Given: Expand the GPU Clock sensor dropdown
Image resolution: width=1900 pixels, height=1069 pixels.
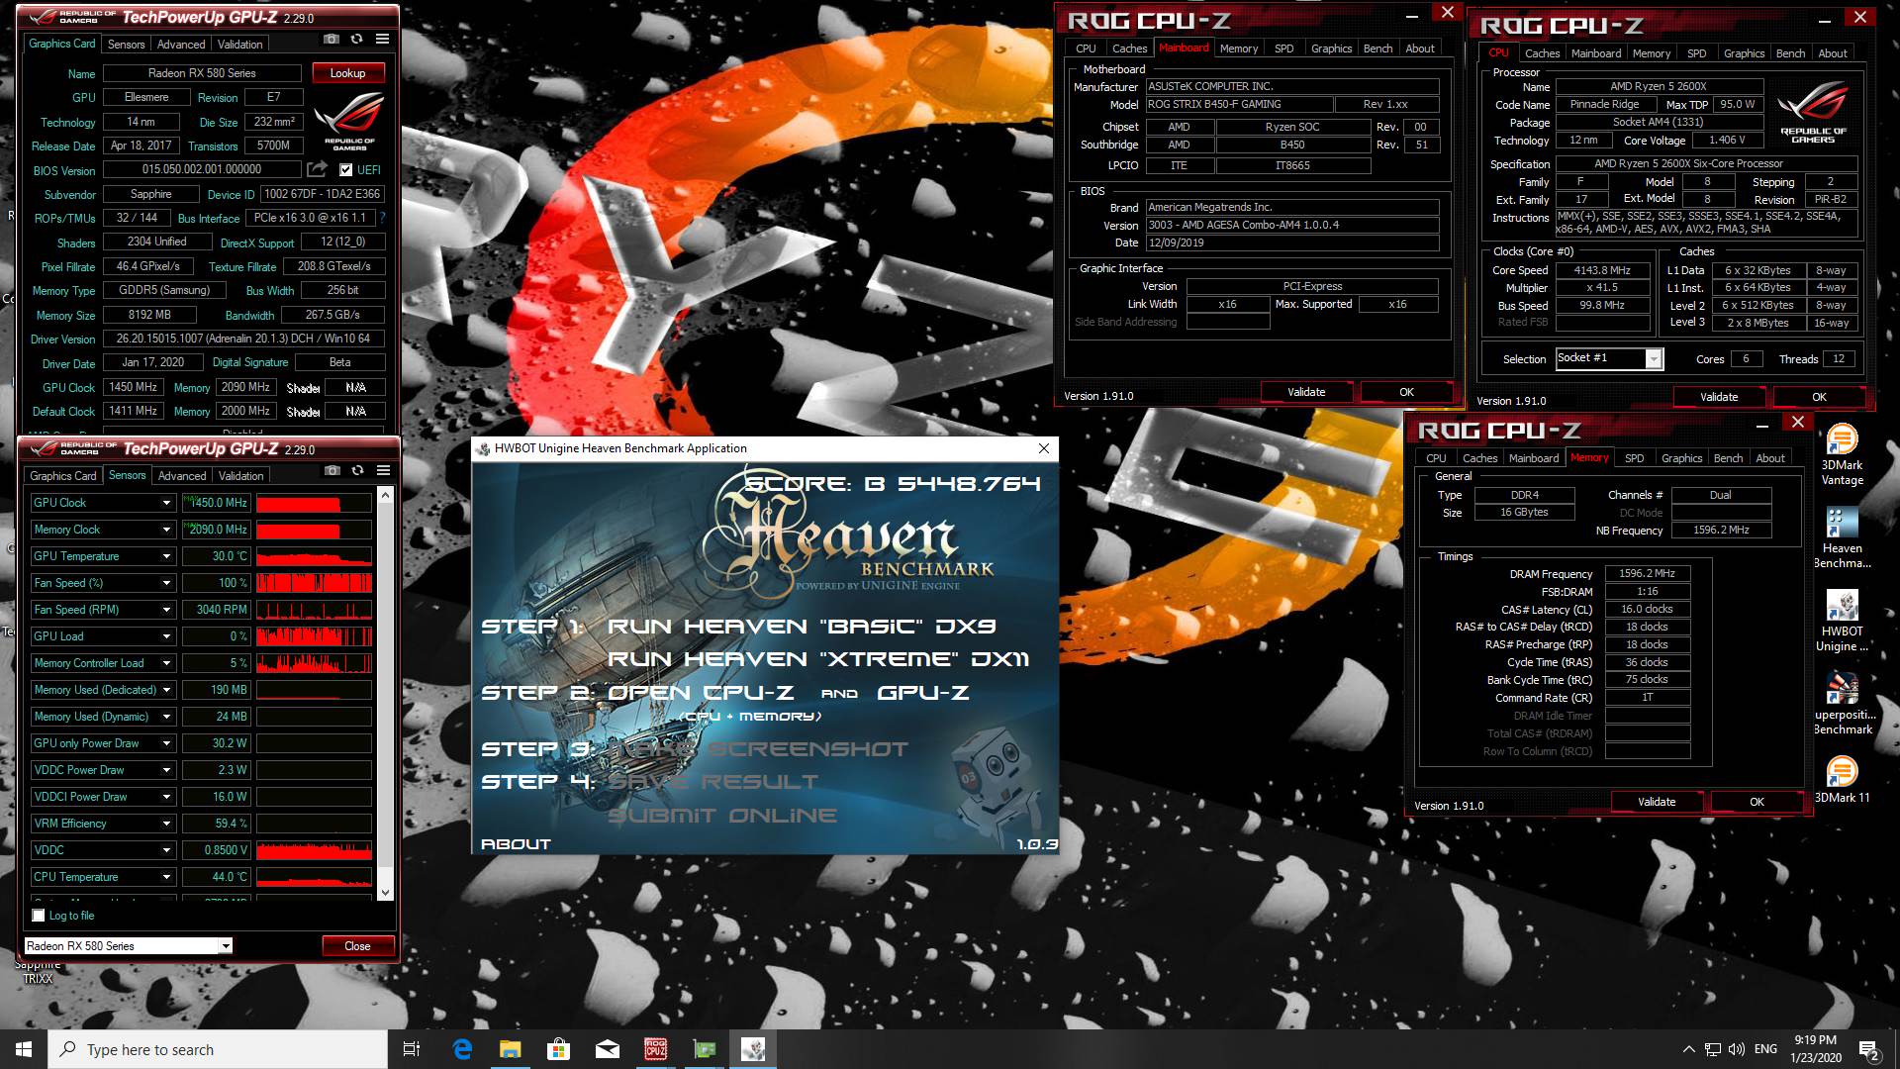Looking at the screenshot, I should coord(166,503).
